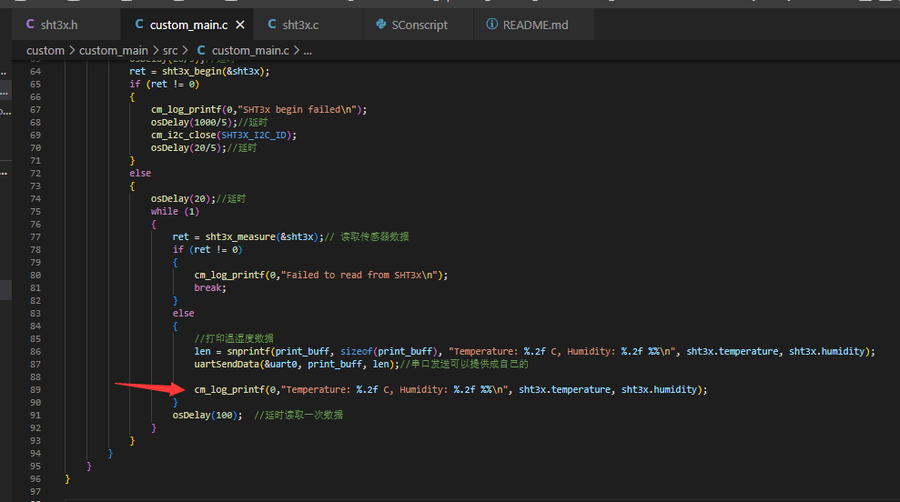Click sizeof(print_buff) on line 86

(389, 351)
